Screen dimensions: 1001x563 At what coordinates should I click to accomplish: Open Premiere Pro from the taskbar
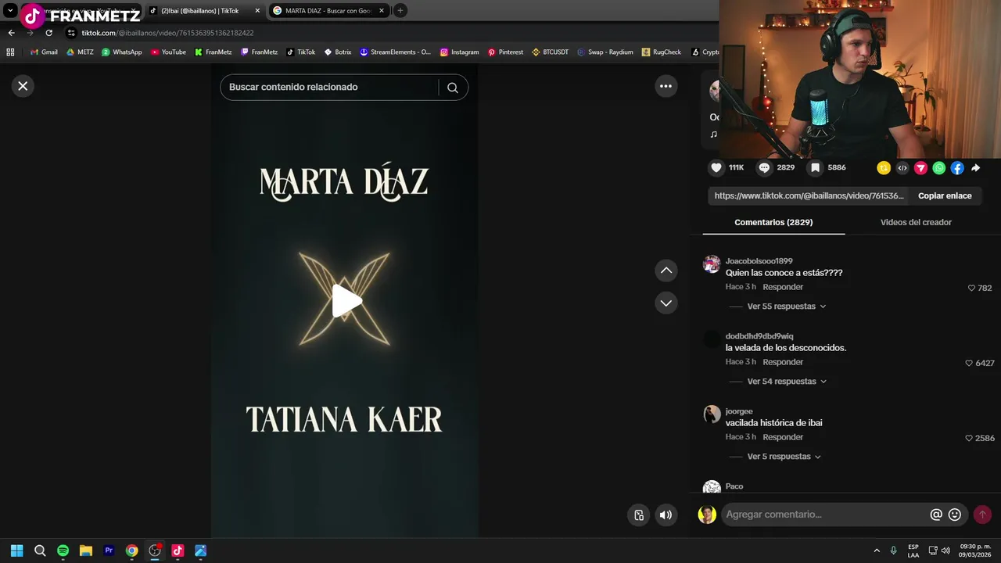[109, 550]
